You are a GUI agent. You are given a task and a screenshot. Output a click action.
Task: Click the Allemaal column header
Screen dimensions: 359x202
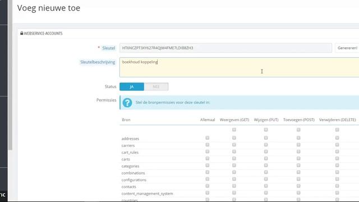pos(208,120)
